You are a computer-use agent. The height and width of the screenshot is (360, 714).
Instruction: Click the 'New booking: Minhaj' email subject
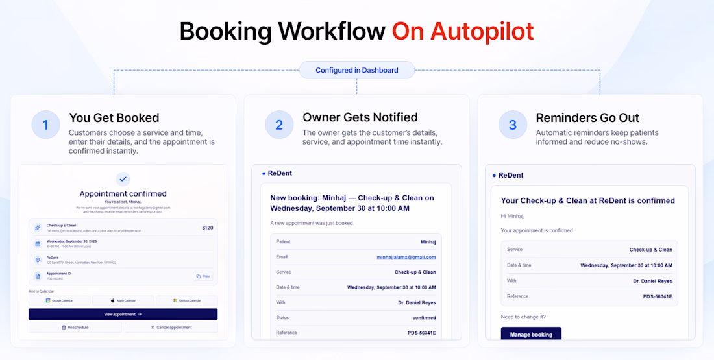click(x=352, y=203)
